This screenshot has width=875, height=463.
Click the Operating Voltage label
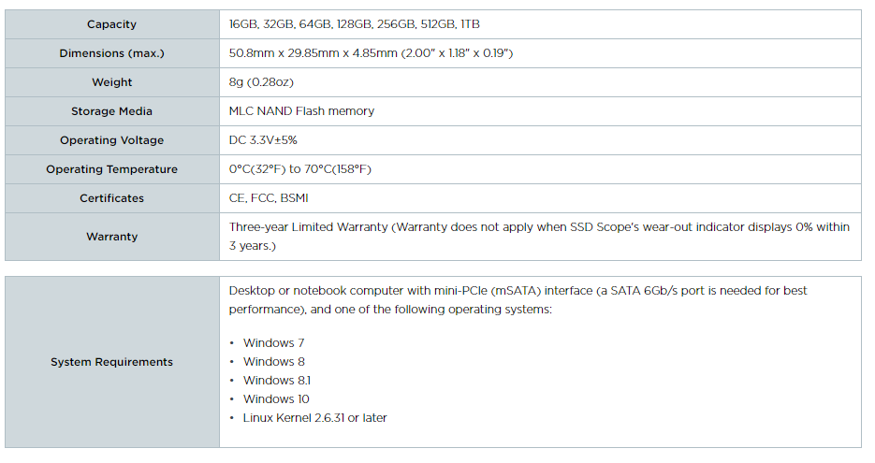pos(111,140)
